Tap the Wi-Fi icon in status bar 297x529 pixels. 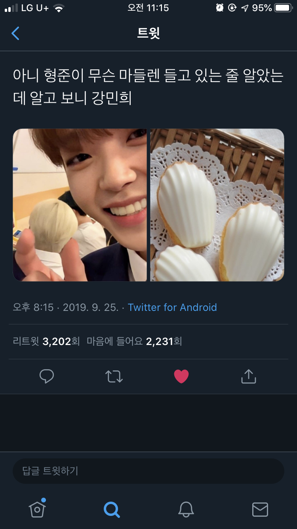[x=59, y=8]
